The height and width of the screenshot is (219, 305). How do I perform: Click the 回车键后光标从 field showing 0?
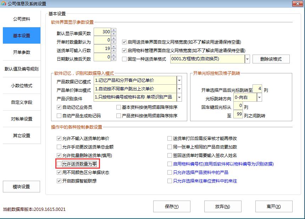coord(238,106)
